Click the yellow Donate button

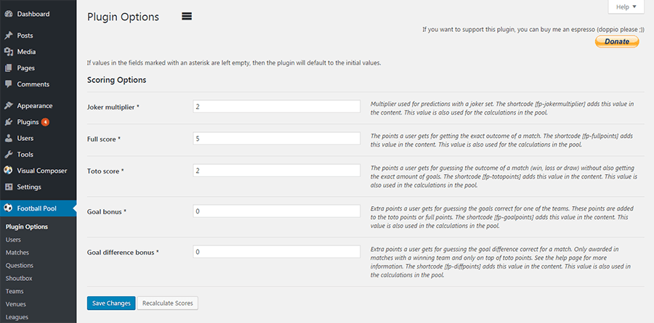[x=617, y=41]
